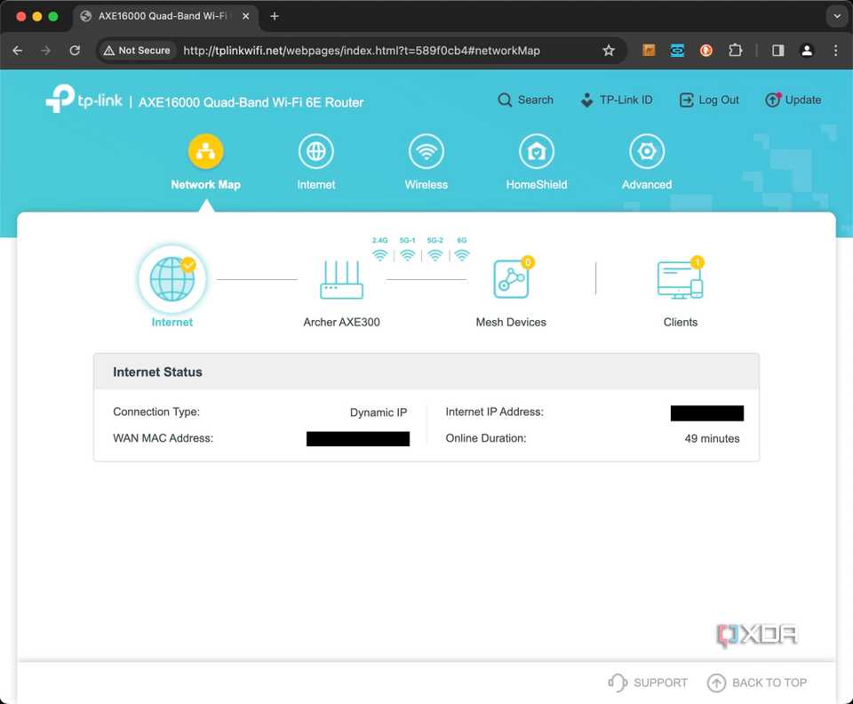Image resolution: width=853 pixels, height=704 pixels.
Task: Open the browser extensions puzzle icon
Action: click(x=735, y=51)
